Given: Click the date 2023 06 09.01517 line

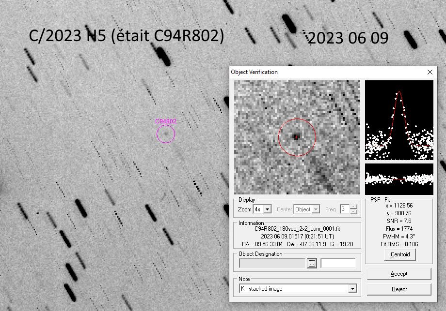Looking at the screenshot, I should tap(297, 237).
